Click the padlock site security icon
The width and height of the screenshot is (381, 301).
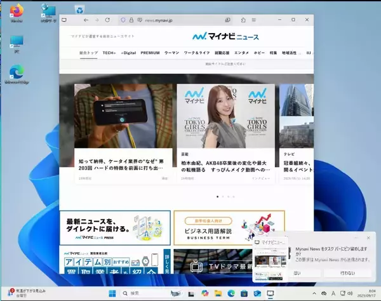tap(131, 20)
